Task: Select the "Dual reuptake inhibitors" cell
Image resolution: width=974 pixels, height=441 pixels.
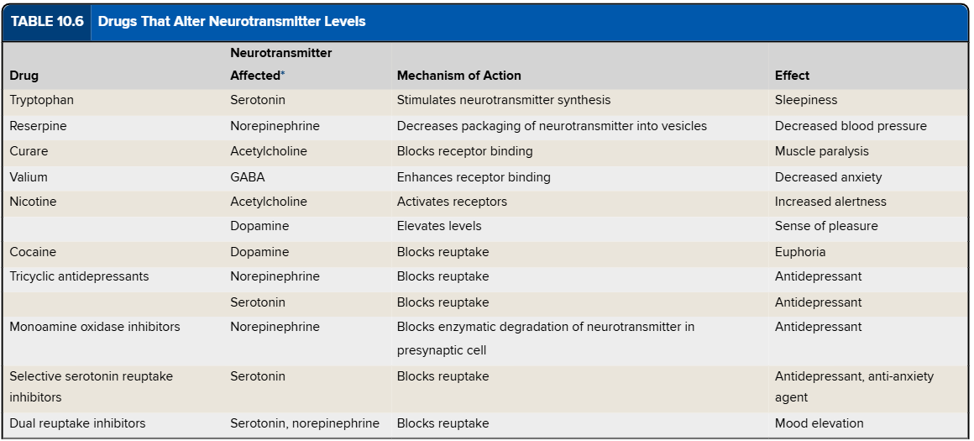Action: [x=77, y=423]
